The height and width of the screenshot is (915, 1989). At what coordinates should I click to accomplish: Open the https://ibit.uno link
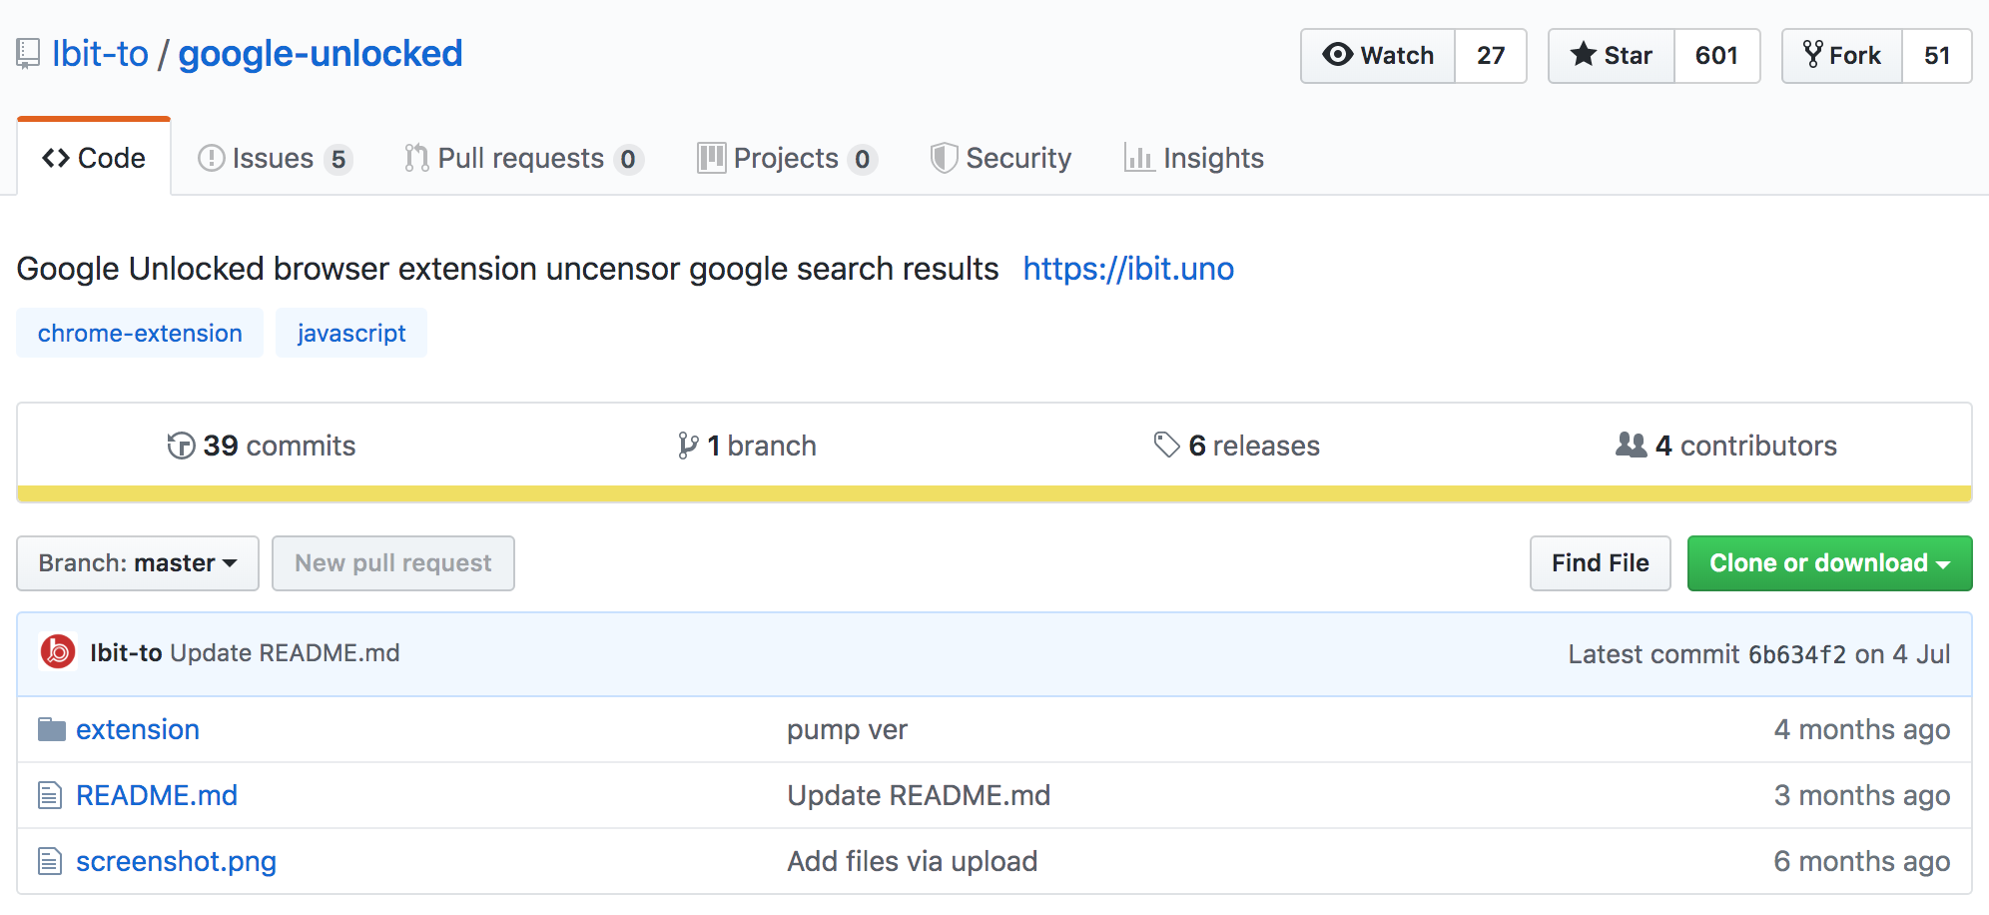click(1128, 269)
